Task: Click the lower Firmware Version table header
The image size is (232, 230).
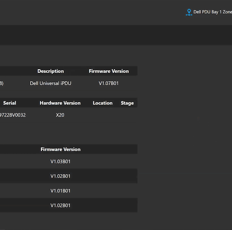Action: (61, 149)
